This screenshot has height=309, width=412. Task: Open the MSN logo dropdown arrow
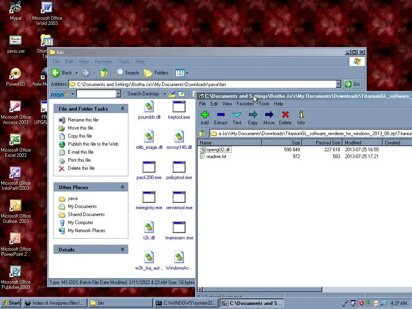72,94
